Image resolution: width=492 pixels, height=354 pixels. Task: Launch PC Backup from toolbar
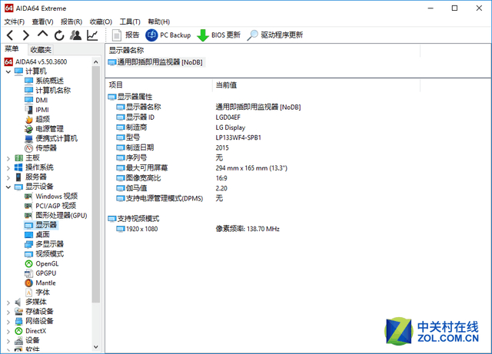[x=168, y=35]
